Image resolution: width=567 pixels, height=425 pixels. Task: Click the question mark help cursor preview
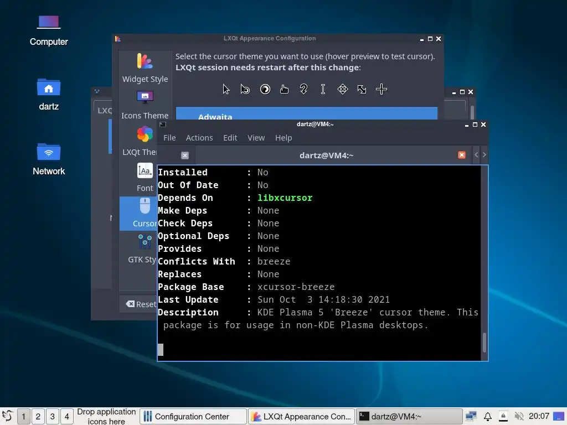tap(304, 89)
